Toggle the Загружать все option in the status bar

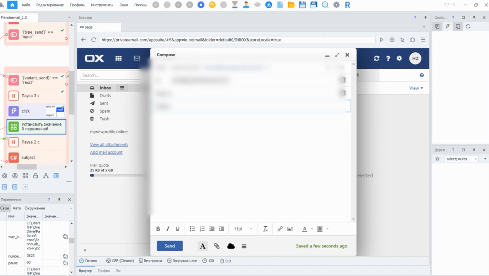point(182,261)
